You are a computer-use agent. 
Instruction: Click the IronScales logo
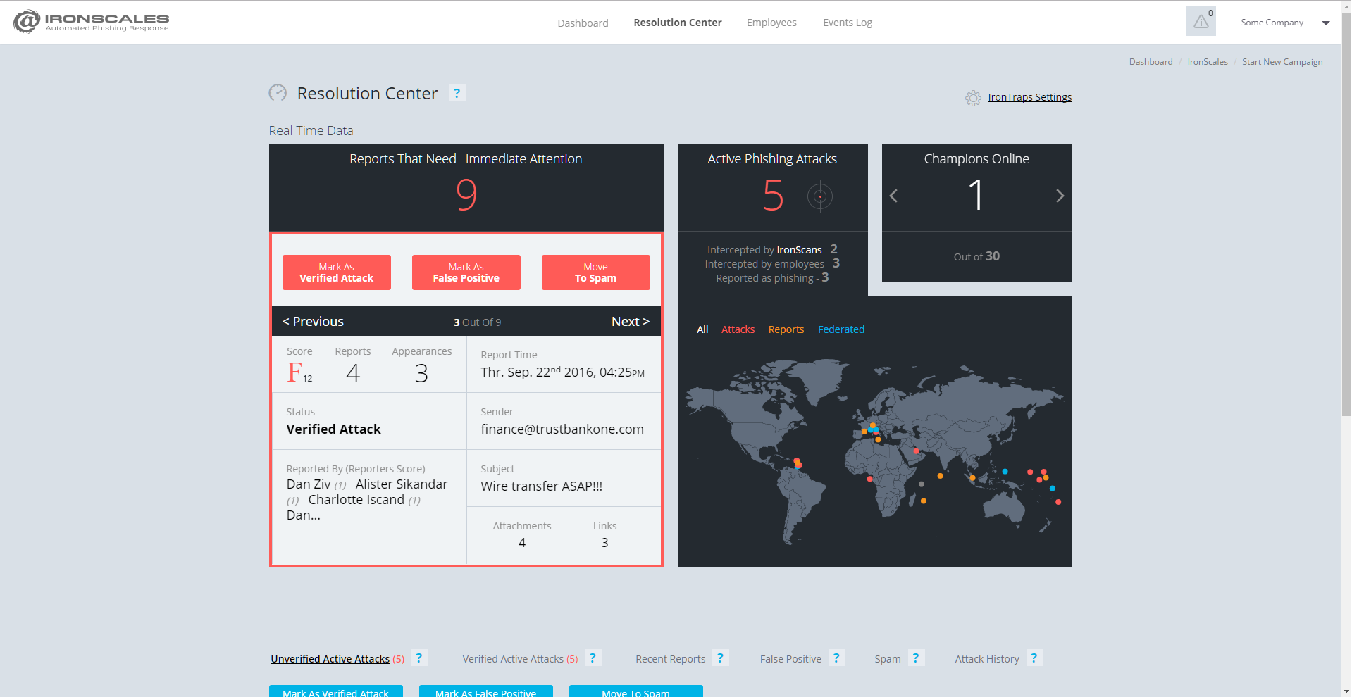pyautogui.click(x=92, y=22)
